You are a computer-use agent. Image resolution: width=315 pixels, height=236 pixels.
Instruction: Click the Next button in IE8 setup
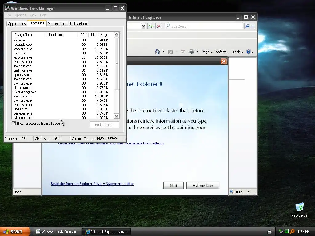(x=173, y=185)
